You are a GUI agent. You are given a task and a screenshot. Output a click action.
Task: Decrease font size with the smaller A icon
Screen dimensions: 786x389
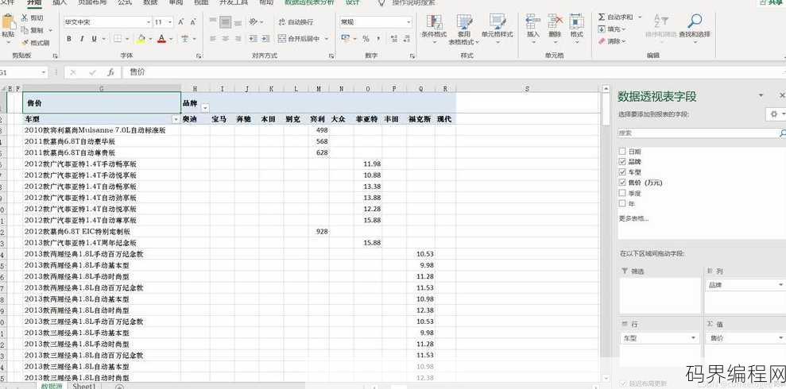(x=193, y=22)
